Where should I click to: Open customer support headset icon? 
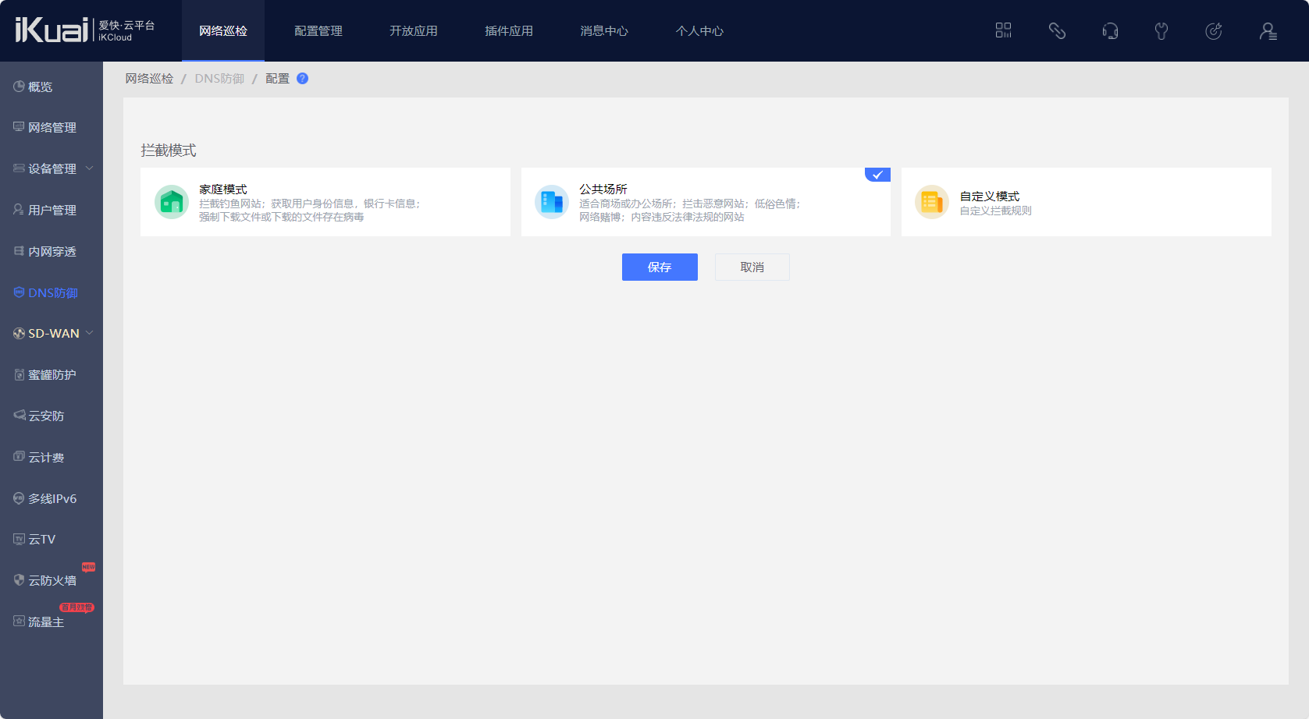tap(1110, 30)
